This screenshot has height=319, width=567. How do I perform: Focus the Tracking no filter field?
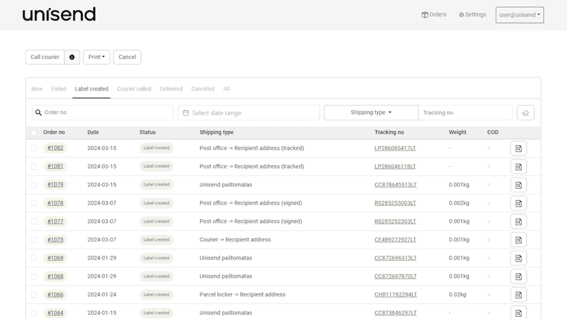pos(466,113)
